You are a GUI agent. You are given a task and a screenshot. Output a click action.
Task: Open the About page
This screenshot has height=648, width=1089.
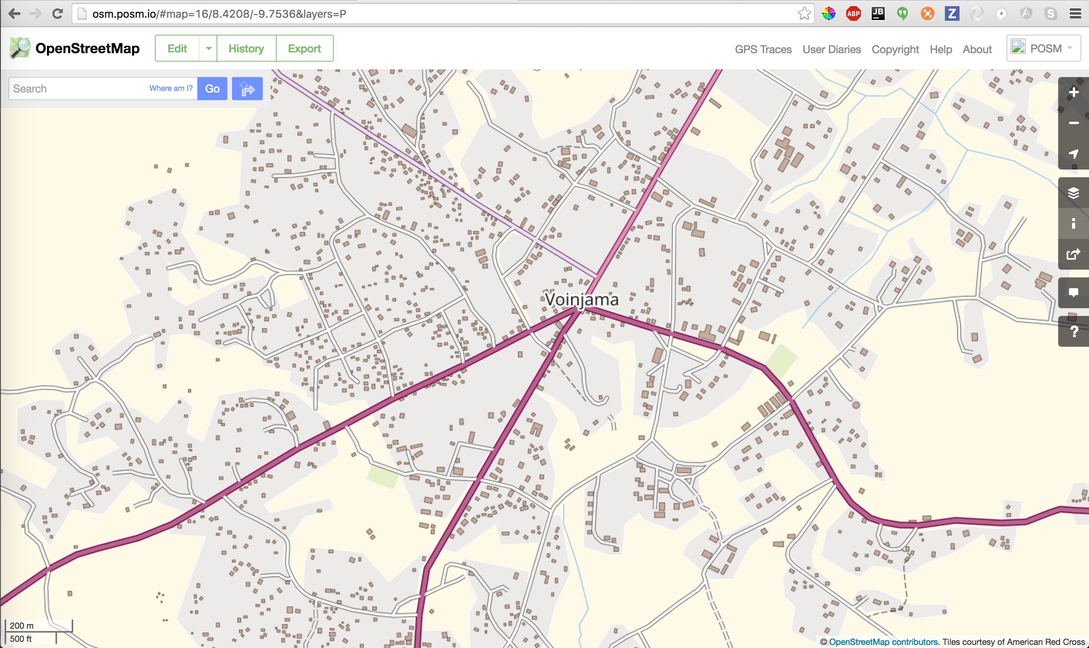(977, 49)
